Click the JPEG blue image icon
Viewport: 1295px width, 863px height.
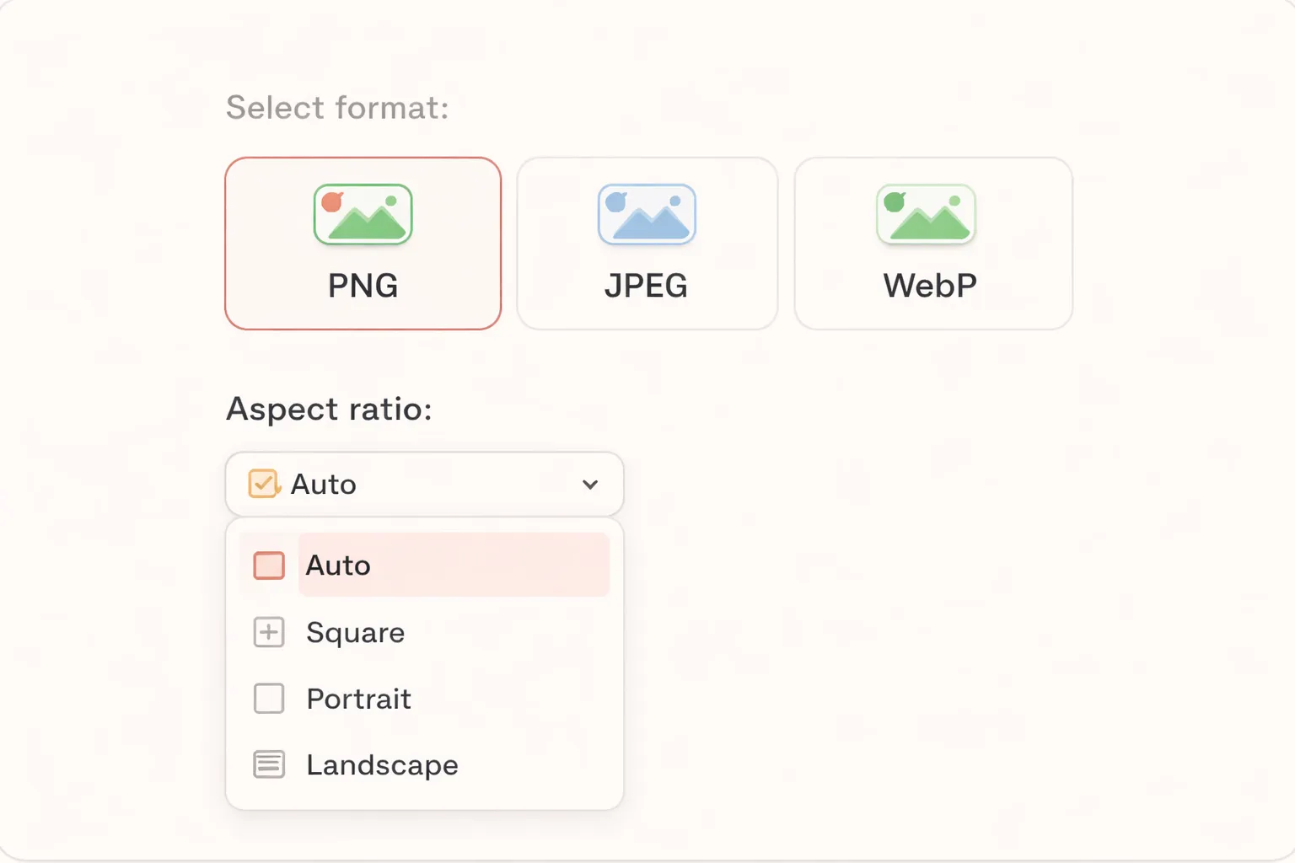647,214
